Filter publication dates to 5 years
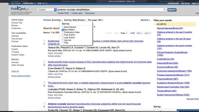The width and height of the screenshot is (199, 112). (15, 49)
